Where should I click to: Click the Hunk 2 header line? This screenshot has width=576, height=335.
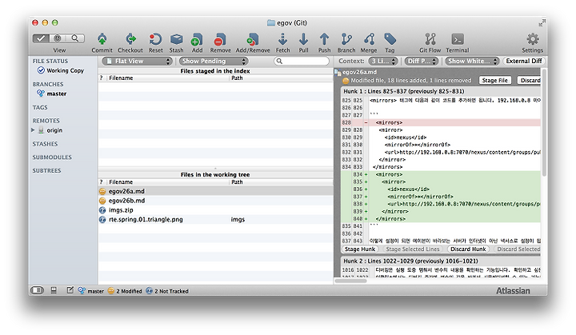coord(441,261)
